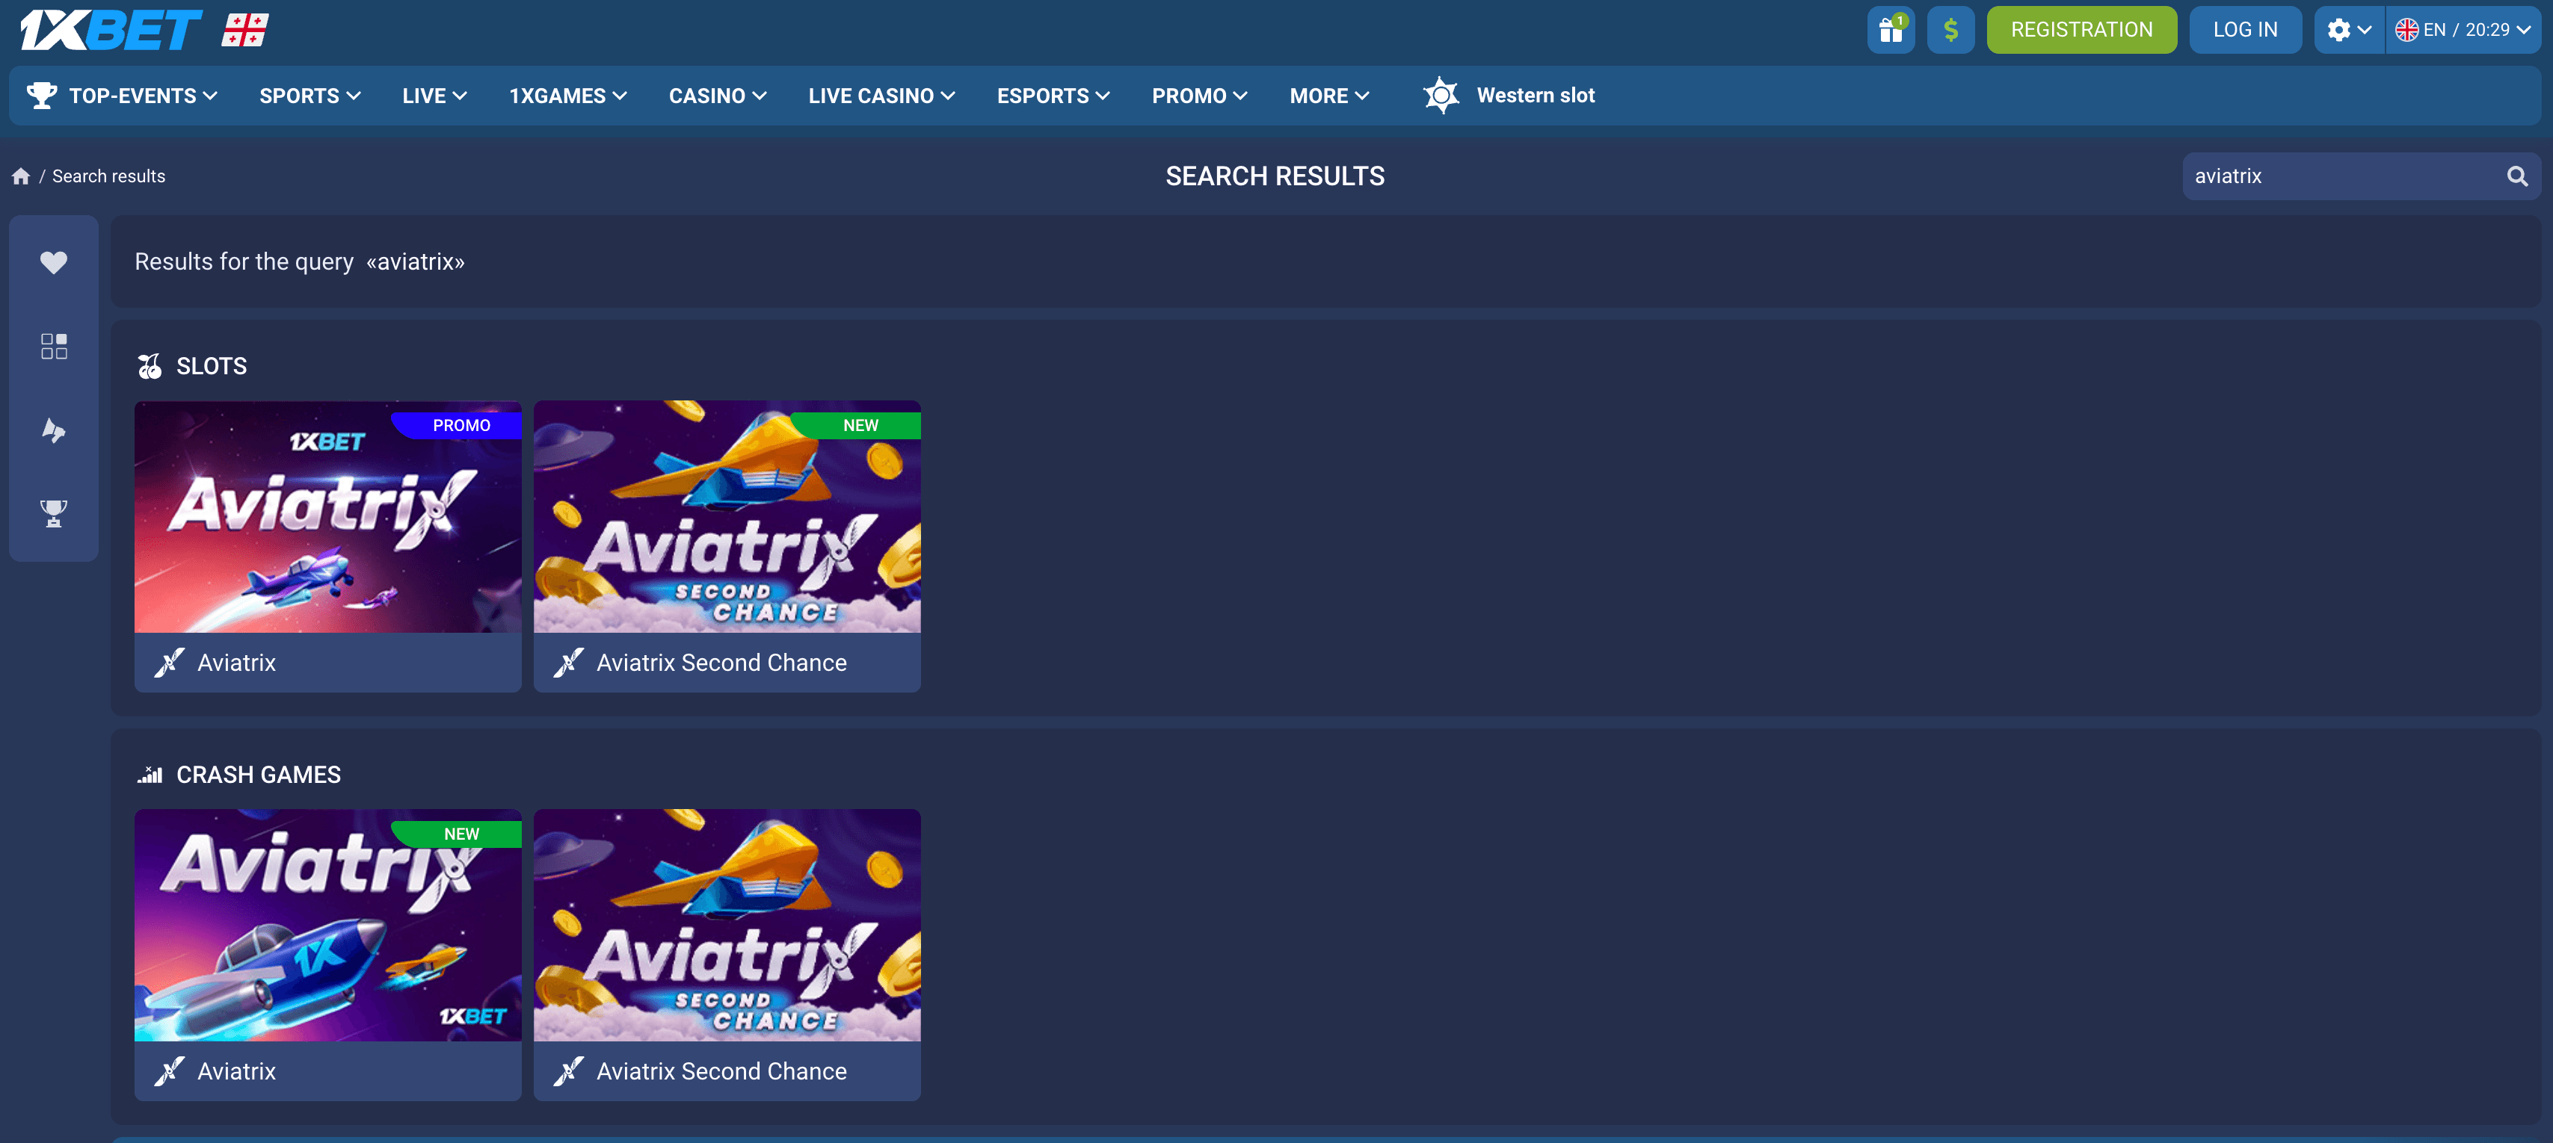
Task: Open Aviatrix Second Chance thumbnail in Slots
Action: 727,516
